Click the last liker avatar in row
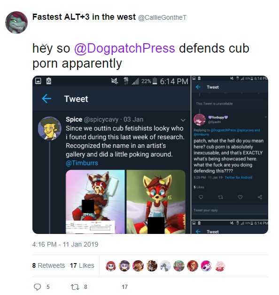 [219, 266]
